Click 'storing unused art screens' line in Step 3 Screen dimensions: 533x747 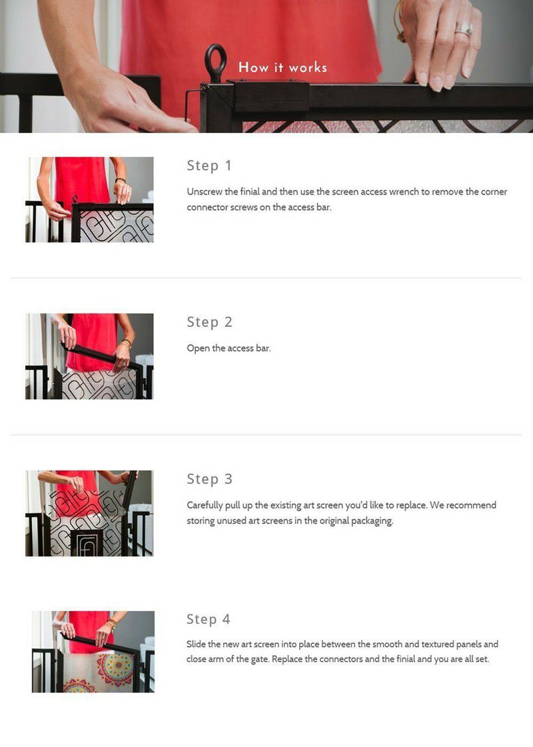pyautogui.click(x=290, y=521)
